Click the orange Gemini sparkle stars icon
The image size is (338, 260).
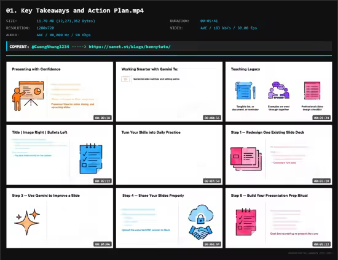click(x=27, y=223)
